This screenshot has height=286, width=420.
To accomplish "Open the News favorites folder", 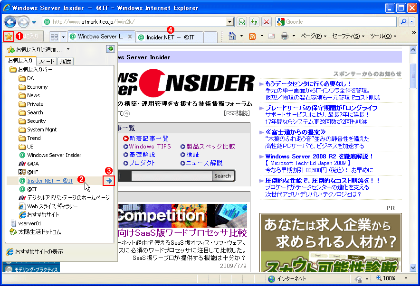I will pos(29,95).
